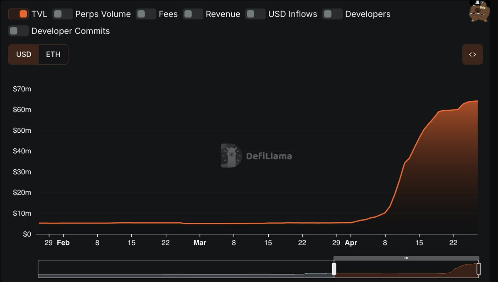Screen dimensions: 498x282
Task: Turn on the Fees toggle
Action: point(146,14)
